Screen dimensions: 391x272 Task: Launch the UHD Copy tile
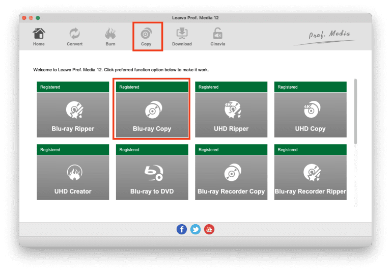tap(310, 110)
